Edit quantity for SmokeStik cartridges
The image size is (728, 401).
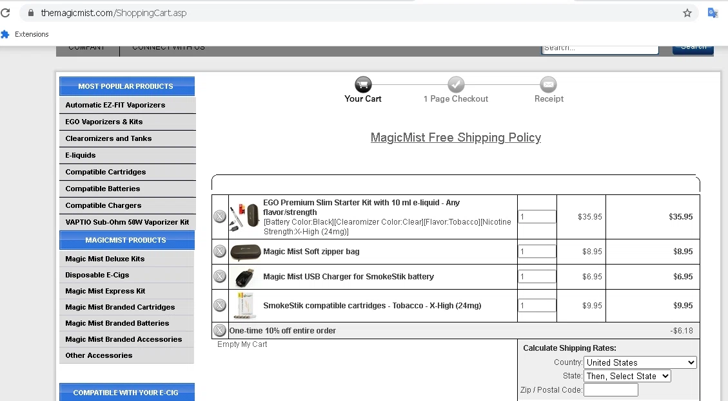click(x=536, y=306)
